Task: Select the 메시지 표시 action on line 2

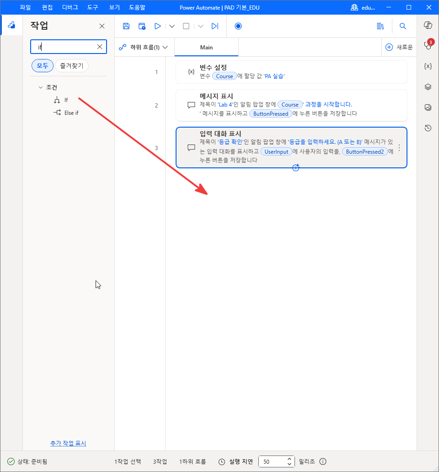Action: pos(291,105)
